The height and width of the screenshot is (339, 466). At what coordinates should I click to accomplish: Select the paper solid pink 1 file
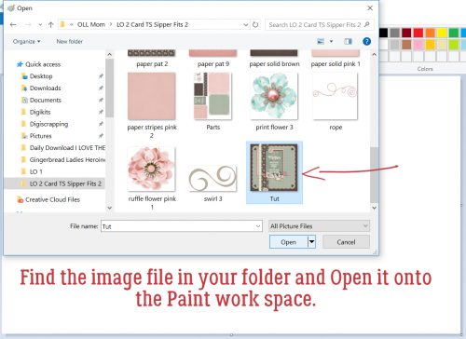(x=336, y=59)
